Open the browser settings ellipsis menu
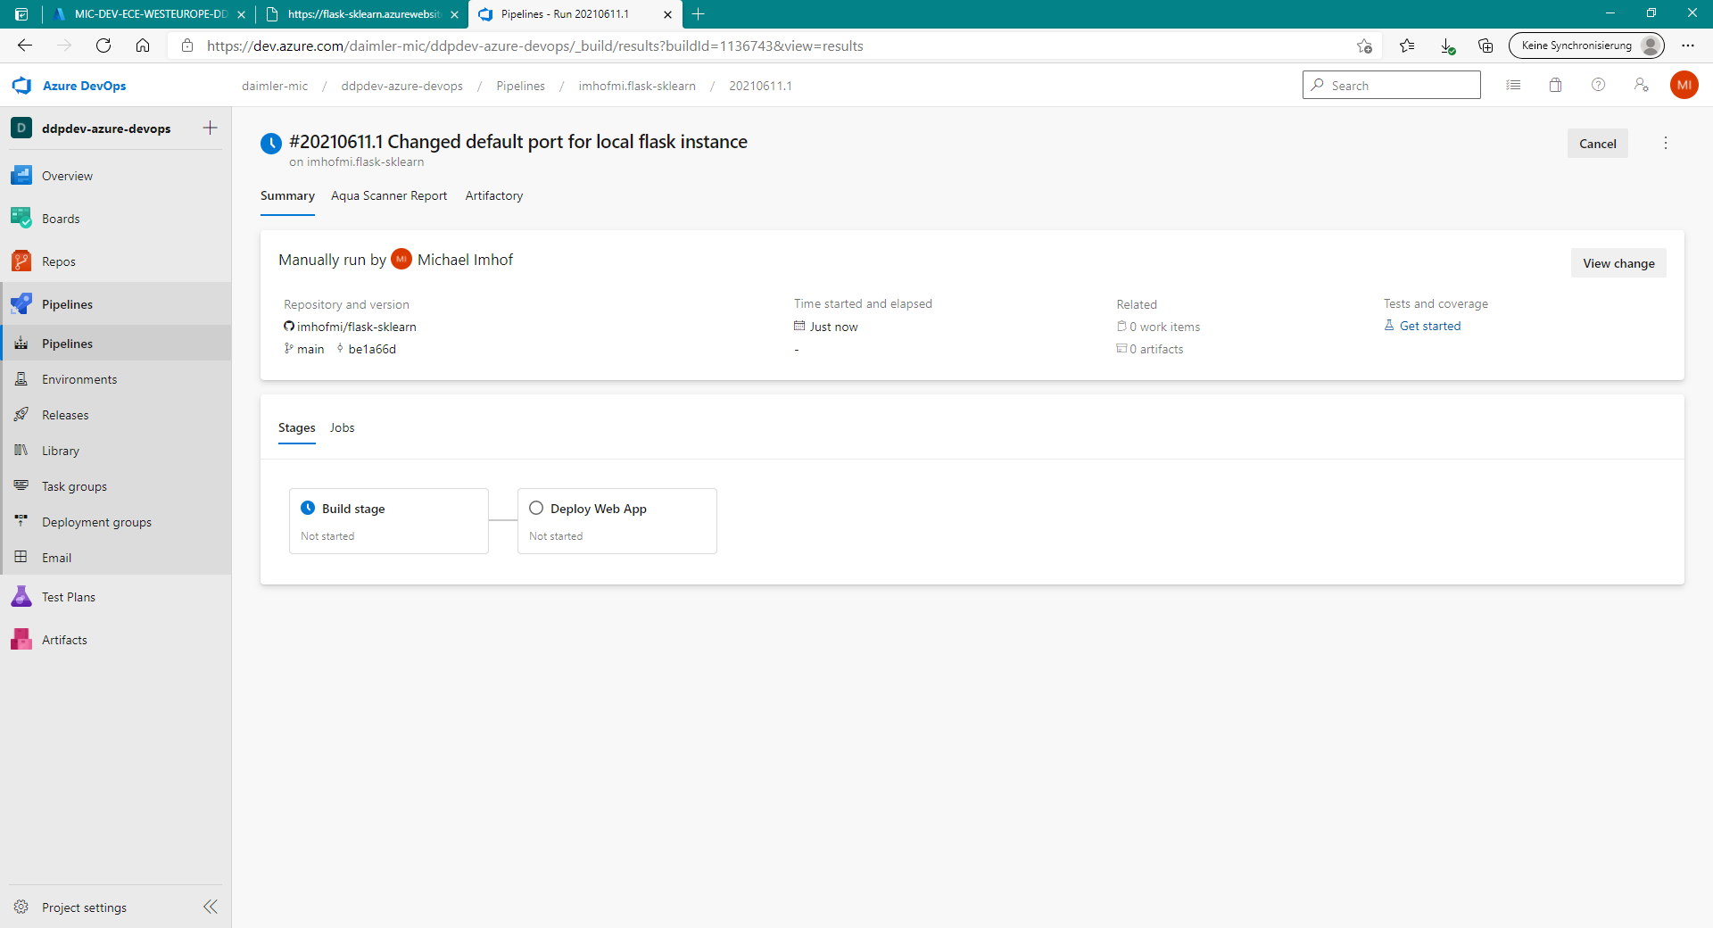The width and height of the screenshot is (1713, 928). 1688,46
